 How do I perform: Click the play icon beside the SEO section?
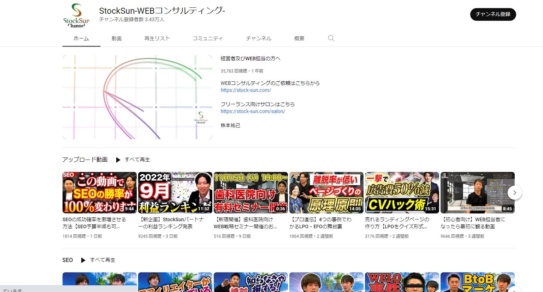click(x=83, y=260)
